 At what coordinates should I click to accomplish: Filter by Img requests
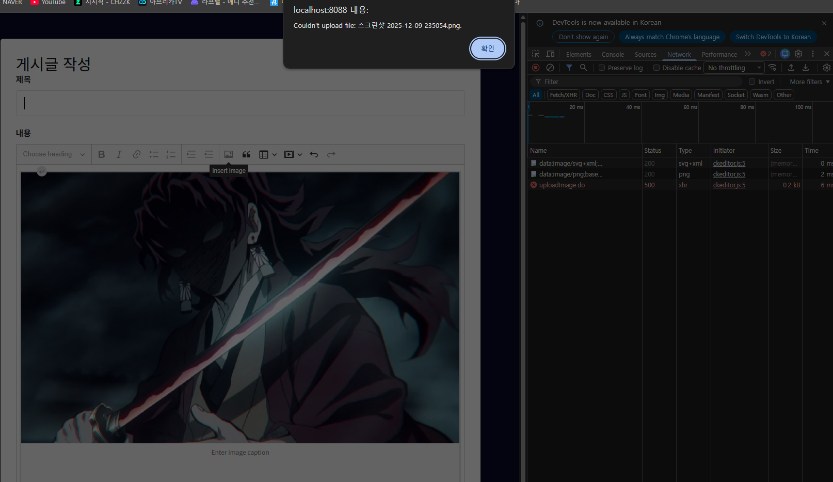(x=660, y=95)
